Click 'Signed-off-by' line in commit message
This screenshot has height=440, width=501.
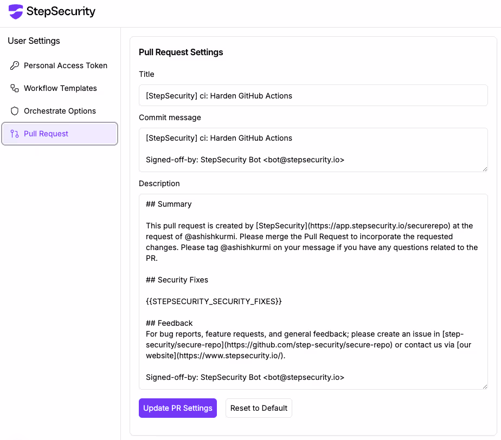tap(245, 160)
